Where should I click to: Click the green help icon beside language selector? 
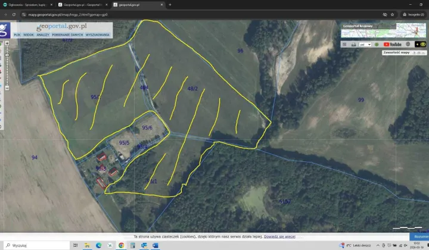click(377, 44)
